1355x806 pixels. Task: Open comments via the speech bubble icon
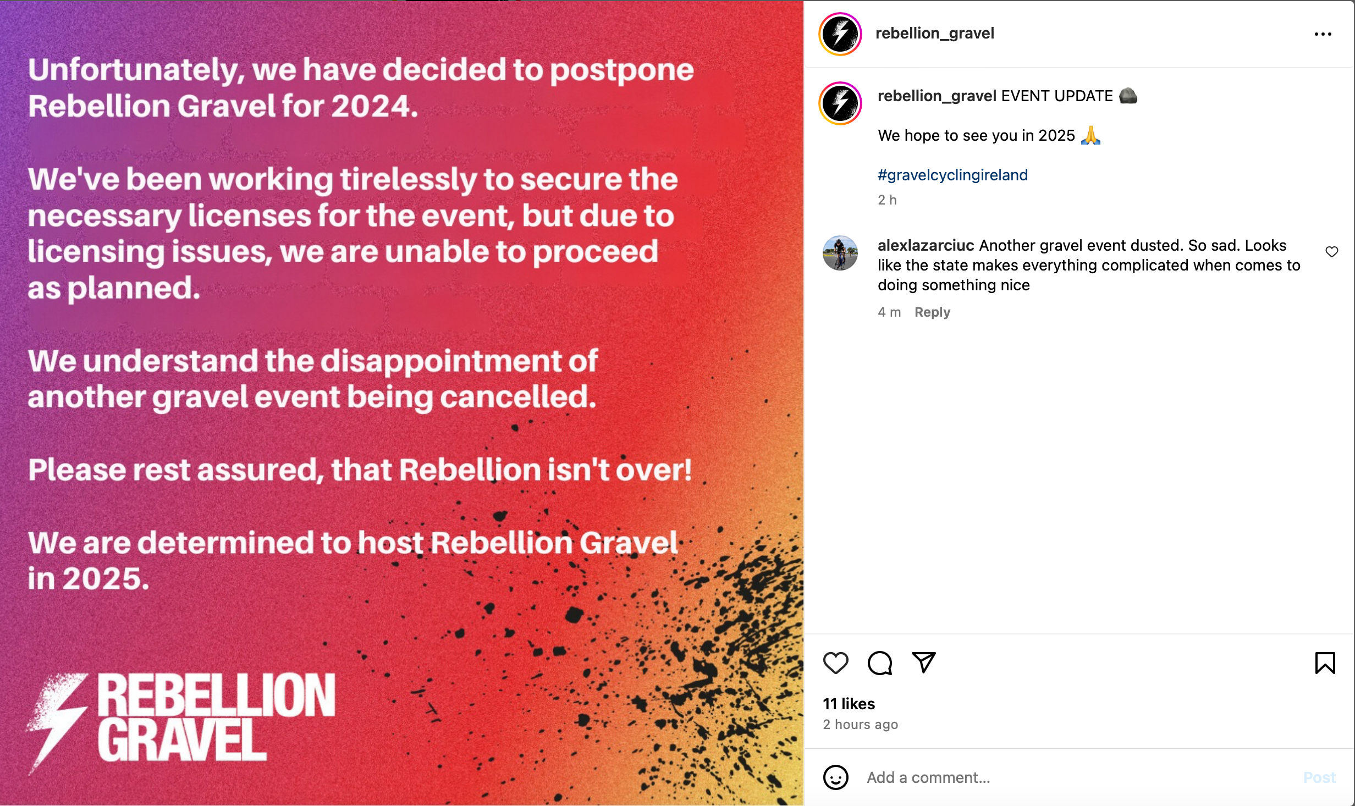879,663
